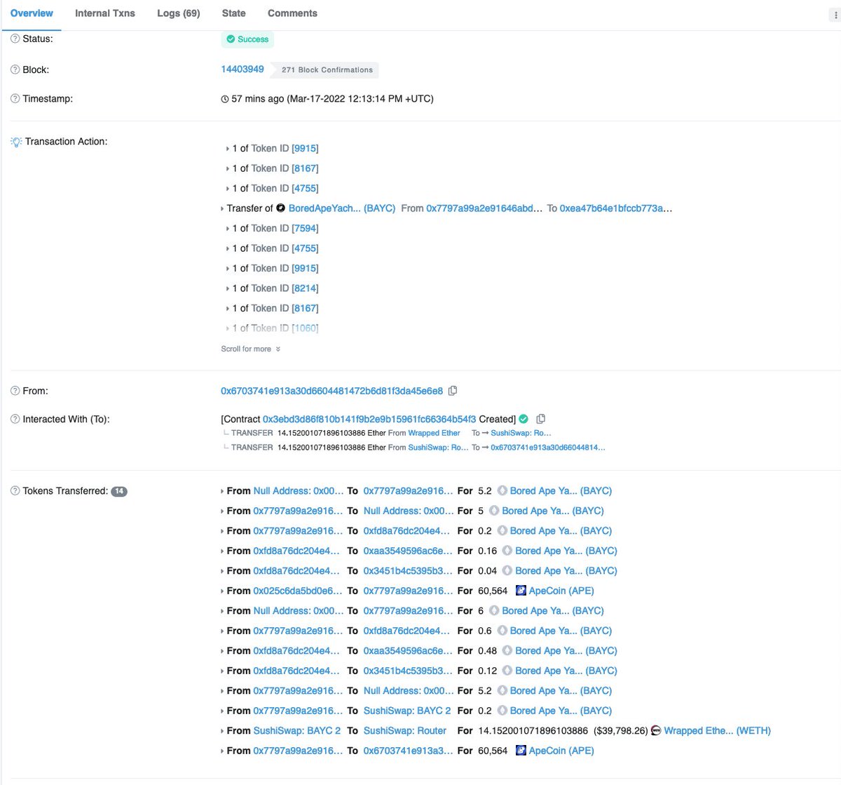The image size is (841, 785).
Task: Open the Comments tab
Action: coord(292,13)
